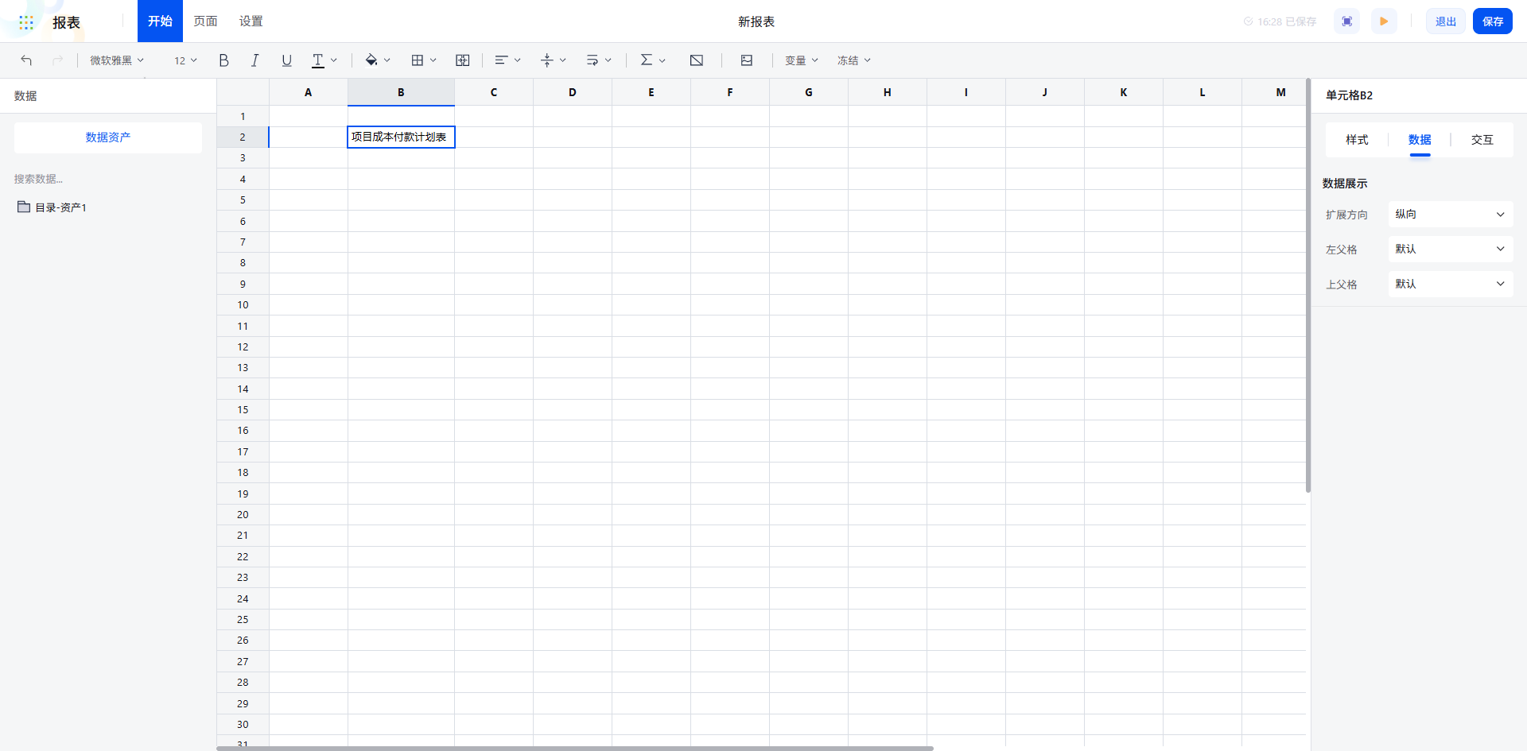This screenshot has height=751, width=1527.
Task: Open the borders dropdown arrow
Action: (x=433, y=60)
